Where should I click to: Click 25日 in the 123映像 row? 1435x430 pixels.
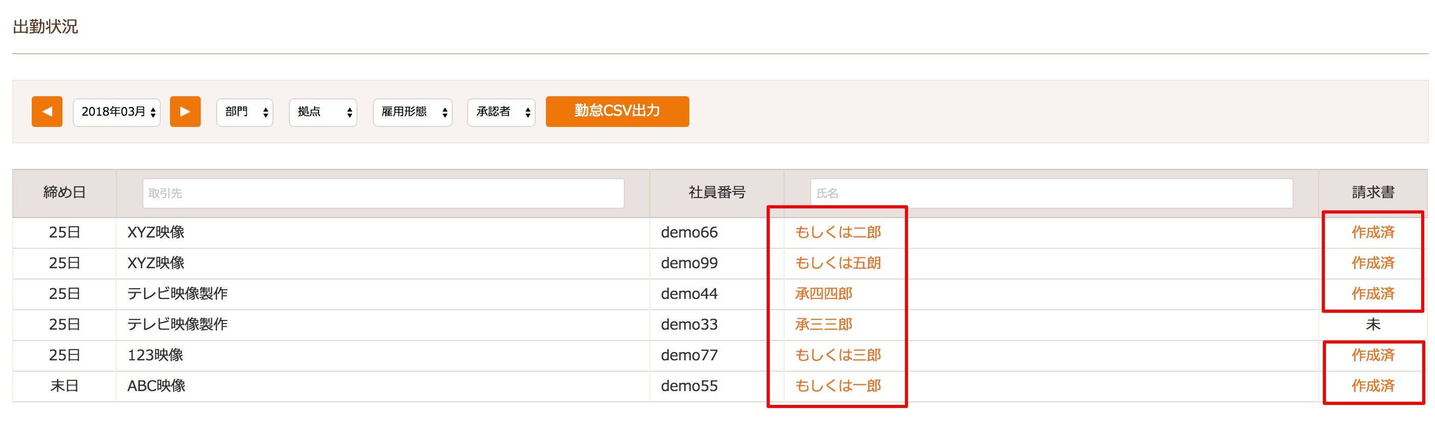point(65,355)
